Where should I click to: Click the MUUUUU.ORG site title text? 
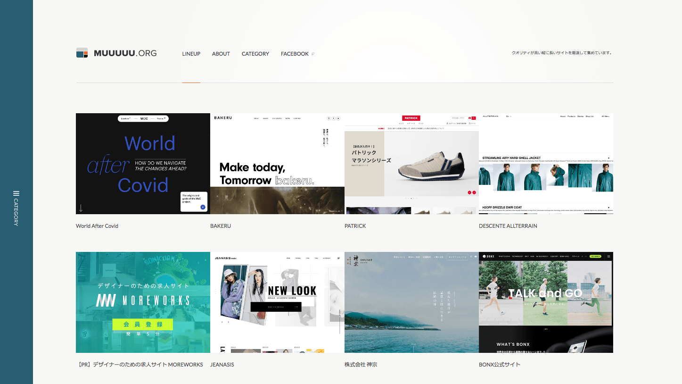coord(125,53)
